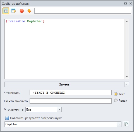Image resolution: width=134 pixels, height=132 pixels.
Task: Focus the На что заменить input field
Action: (71, 101)
